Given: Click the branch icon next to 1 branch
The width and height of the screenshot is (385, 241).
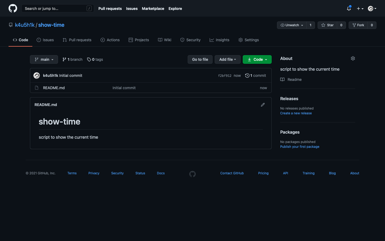Looking at the screenshot, I should [x=64, y=59].
